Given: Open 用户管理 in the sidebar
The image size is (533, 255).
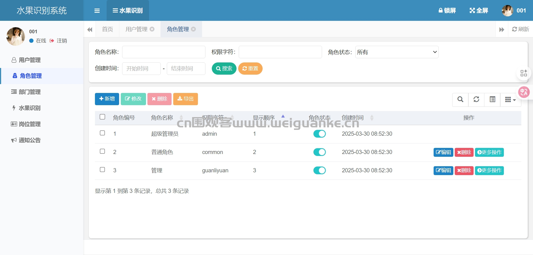Looking at the screenshot, I should tap(42, 60).
